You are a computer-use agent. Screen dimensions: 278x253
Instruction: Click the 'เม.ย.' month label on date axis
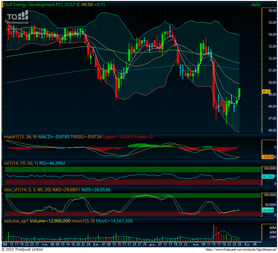click(152, 244)
